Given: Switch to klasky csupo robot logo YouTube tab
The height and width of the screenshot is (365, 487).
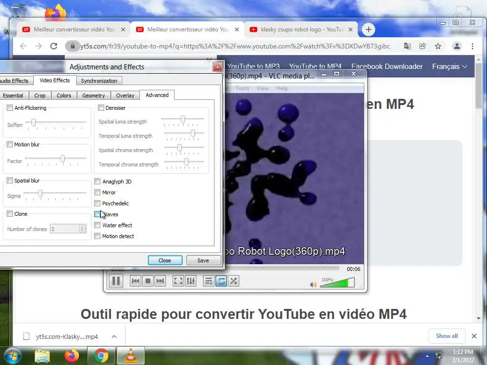Looking at the screenshot, I should [301, 29].
